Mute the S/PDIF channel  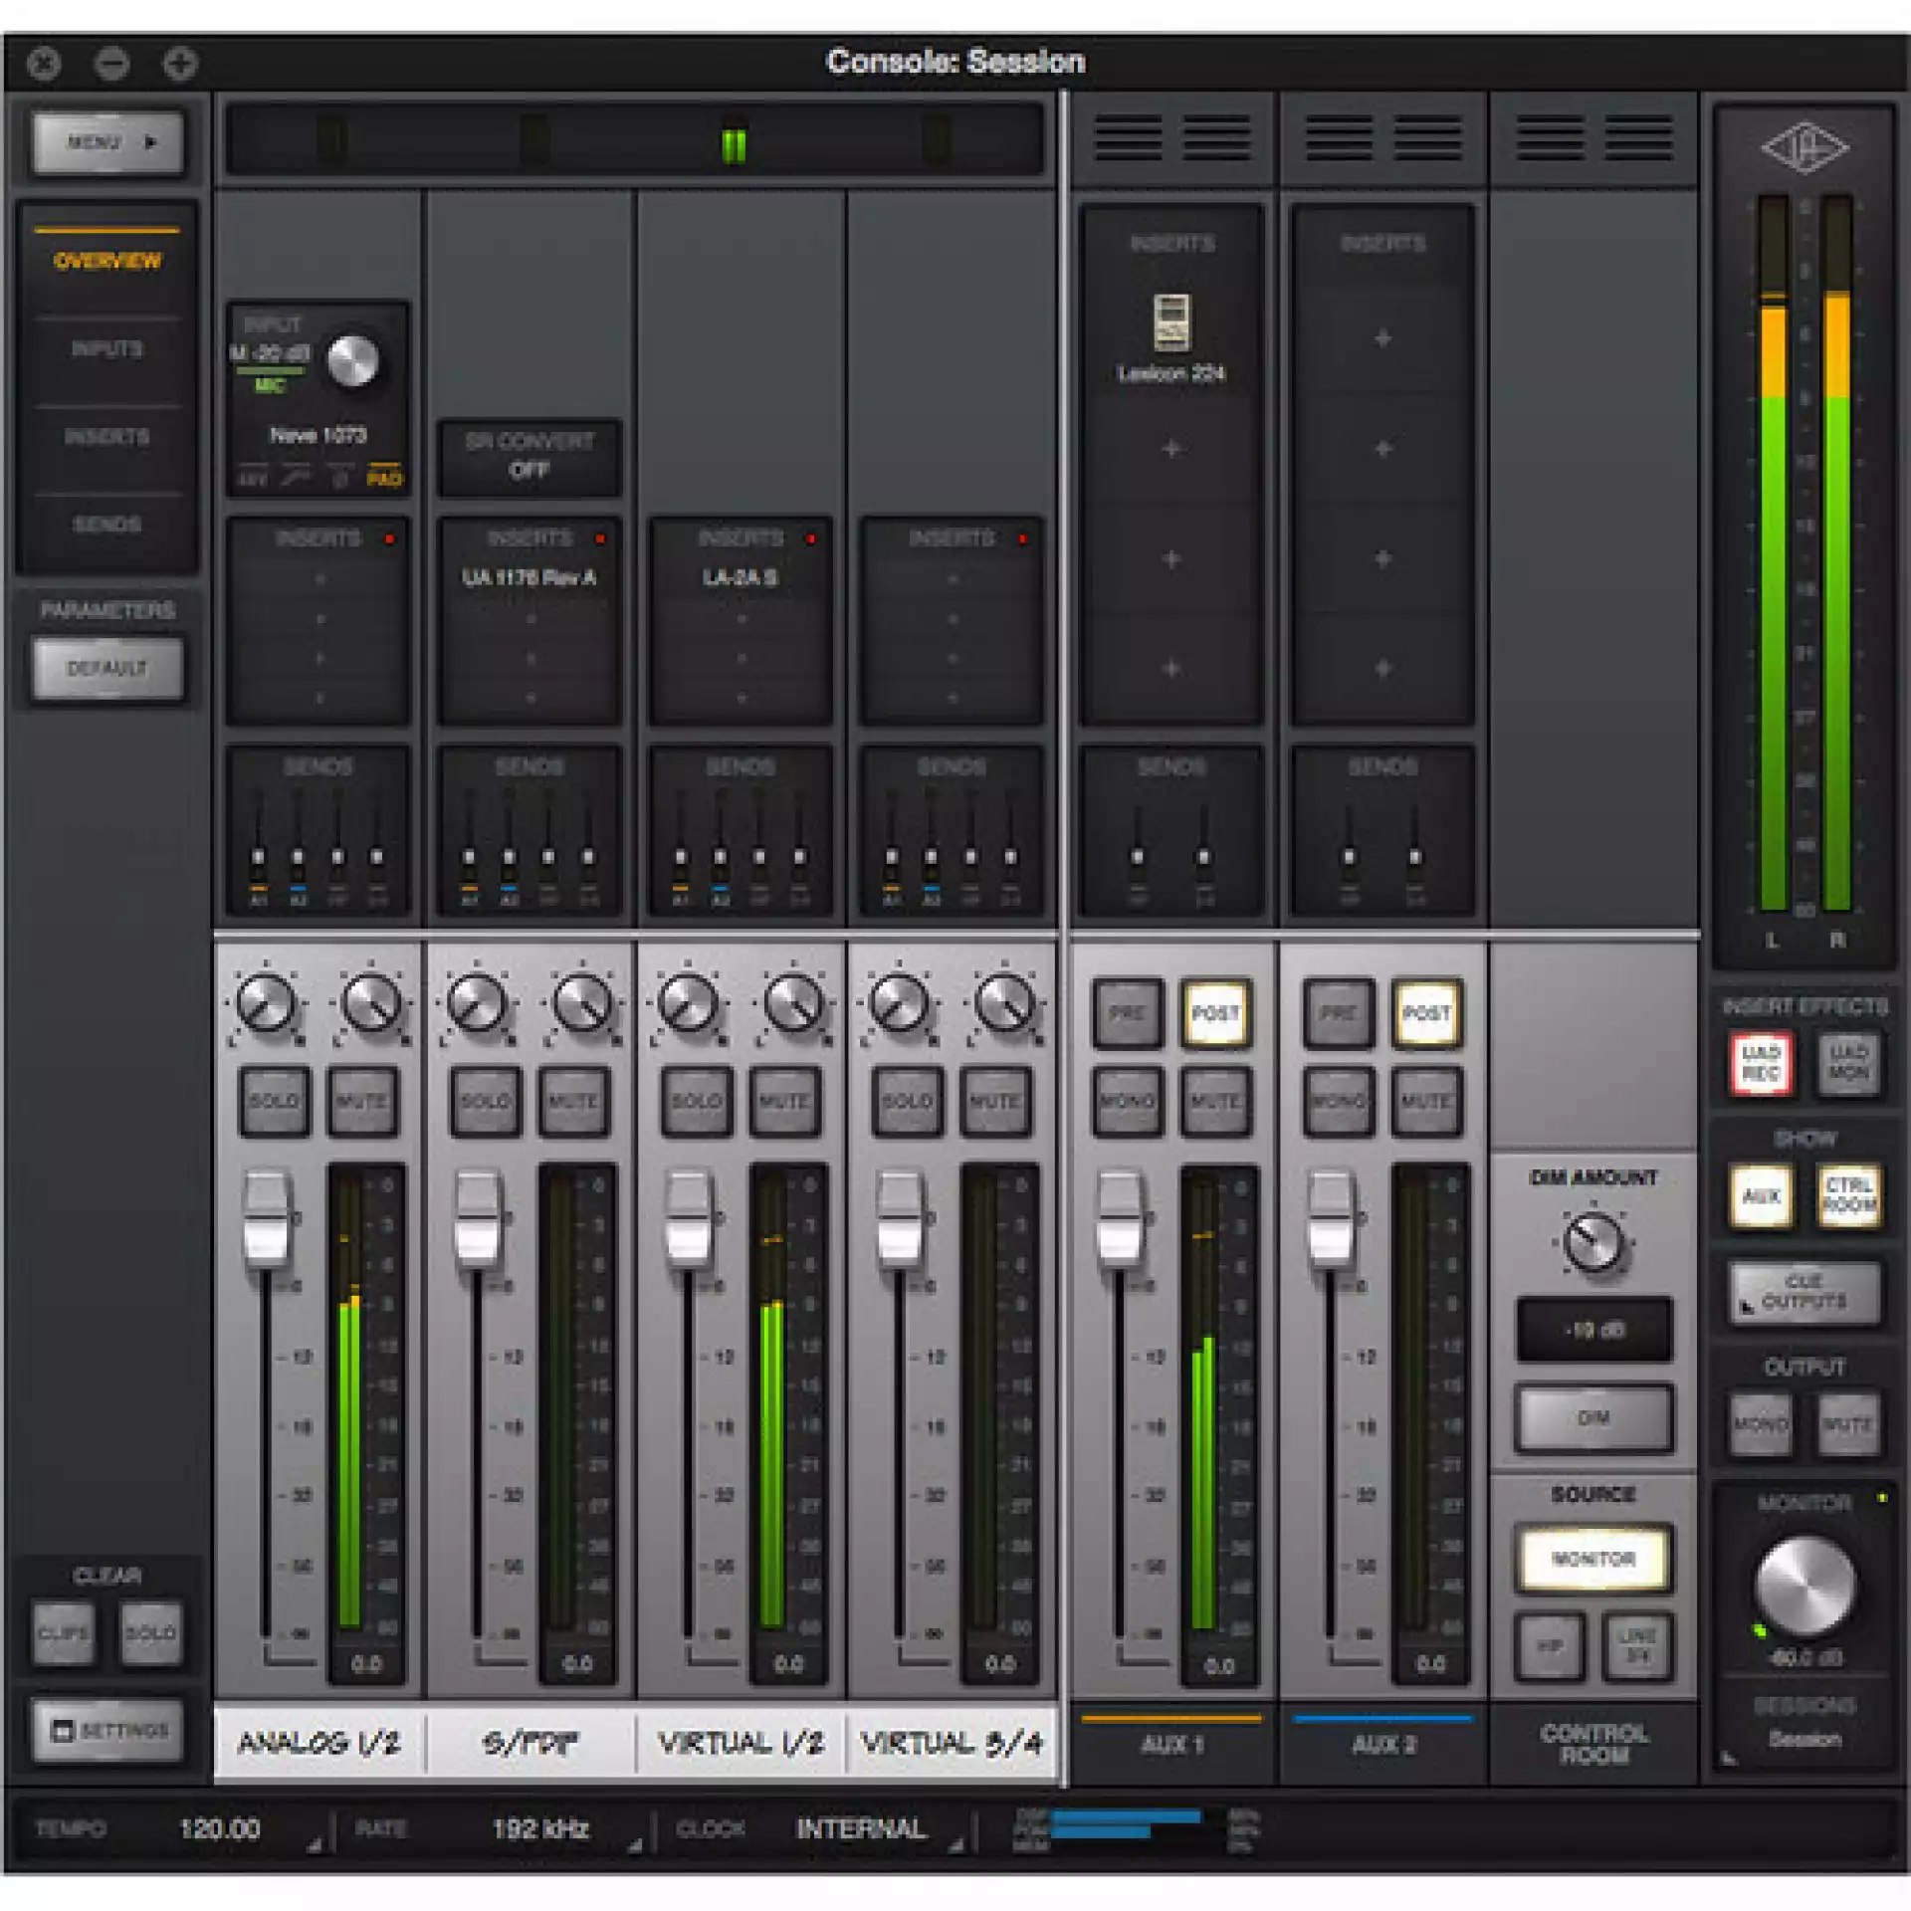[572, 1101]
